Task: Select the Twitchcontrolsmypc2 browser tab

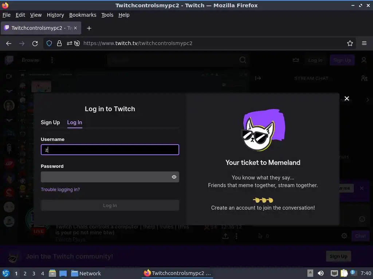Action: coord(41,28)
